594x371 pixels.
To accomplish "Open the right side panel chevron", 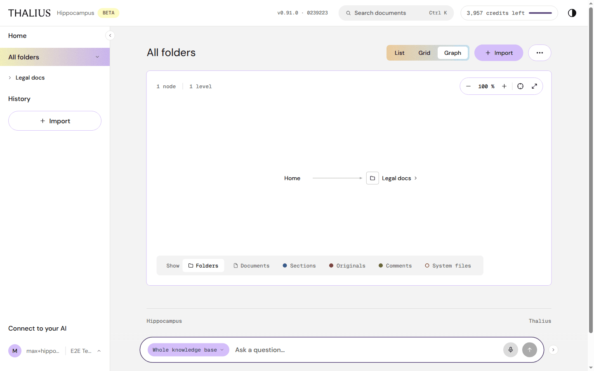I will (x=553, y=350).
